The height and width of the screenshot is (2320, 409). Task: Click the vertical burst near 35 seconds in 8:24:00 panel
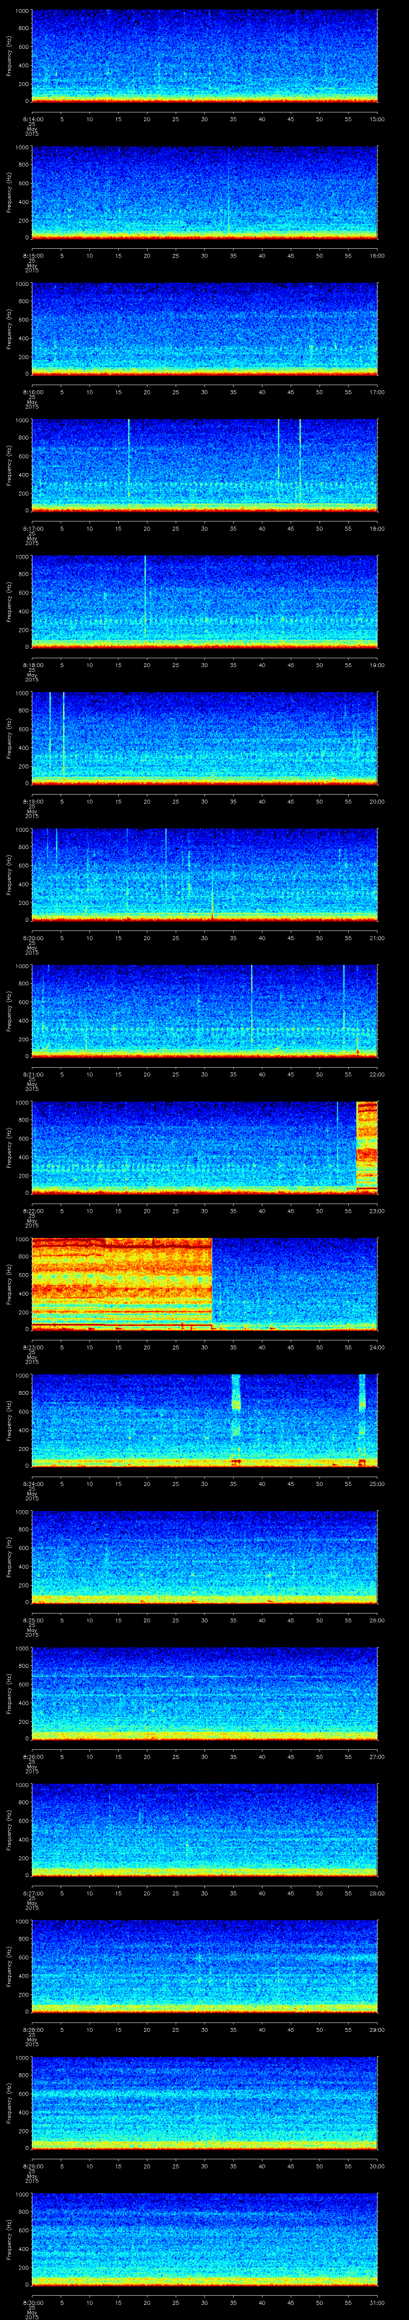point(236,1420)
